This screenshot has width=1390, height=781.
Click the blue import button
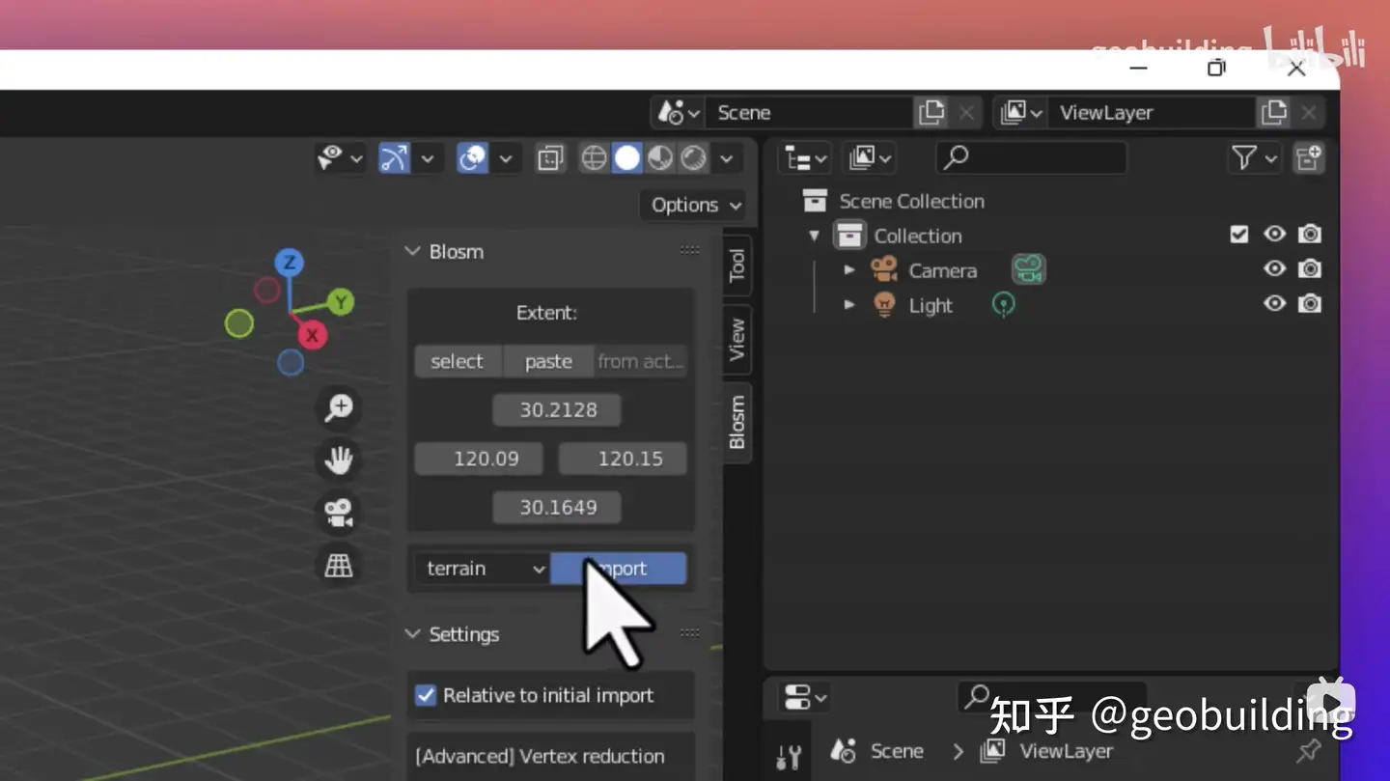pos(619,569)
